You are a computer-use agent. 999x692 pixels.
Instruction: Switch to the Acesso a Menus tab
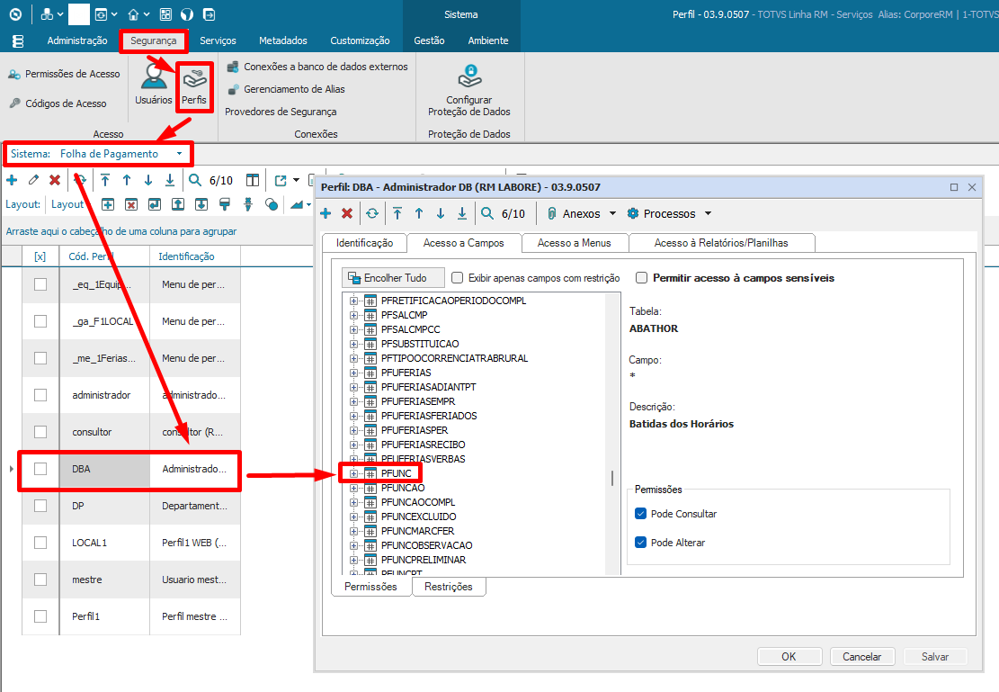click(574, 243)
